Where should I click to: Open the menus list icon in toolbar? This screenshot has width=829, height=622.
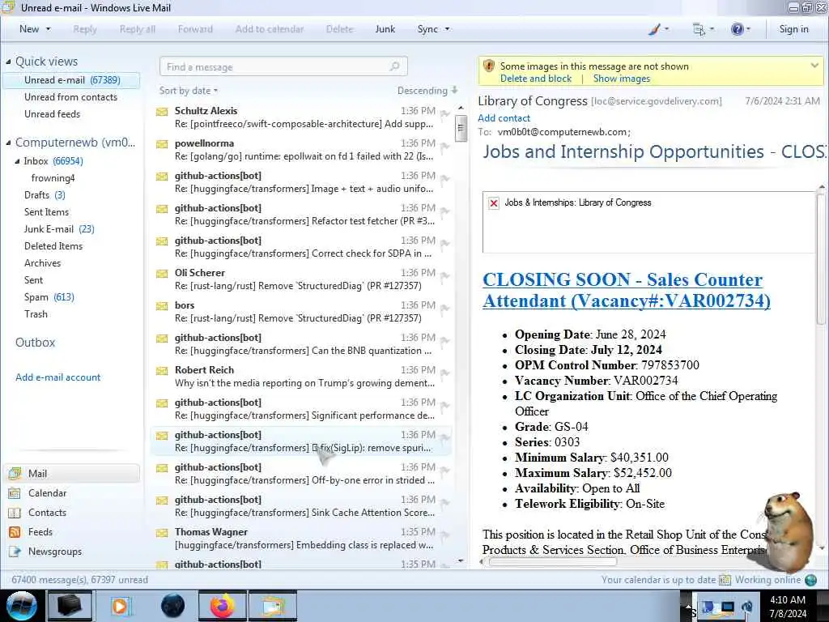click(x=699, y=30)
